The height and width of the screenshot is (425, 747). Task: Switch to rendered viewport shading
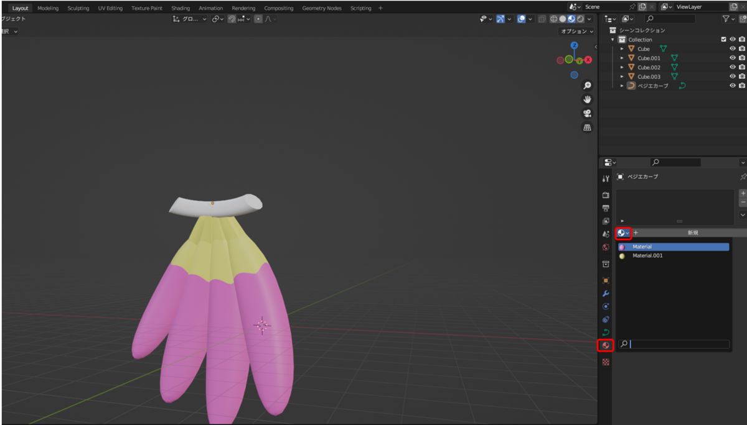(580, 19)
